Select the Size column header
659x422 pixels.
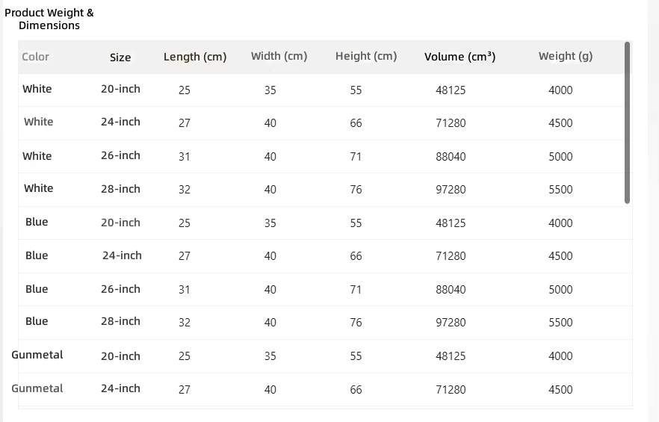pyautogui.click(x=120, y=58)
